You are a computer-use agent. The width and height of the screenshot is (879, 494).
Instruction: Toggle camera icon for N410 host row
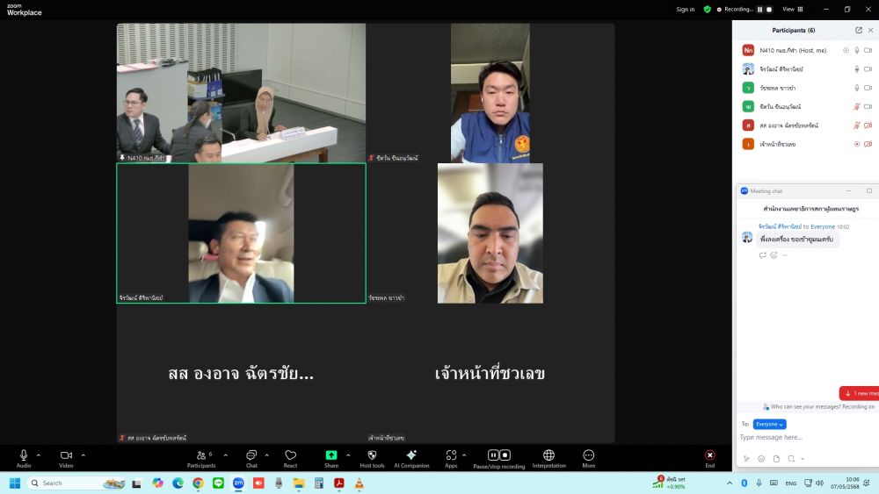[868, 50]
